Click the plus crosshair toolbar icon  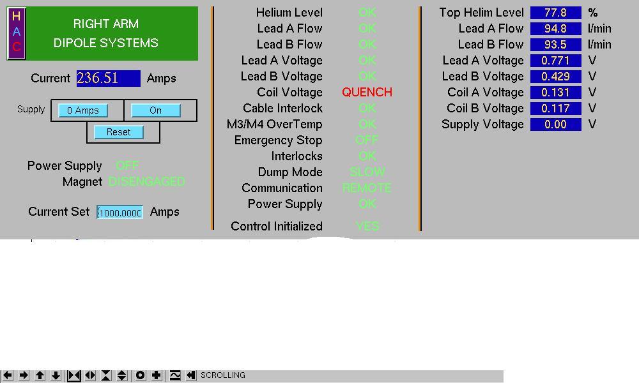click(x=157, y=375)
